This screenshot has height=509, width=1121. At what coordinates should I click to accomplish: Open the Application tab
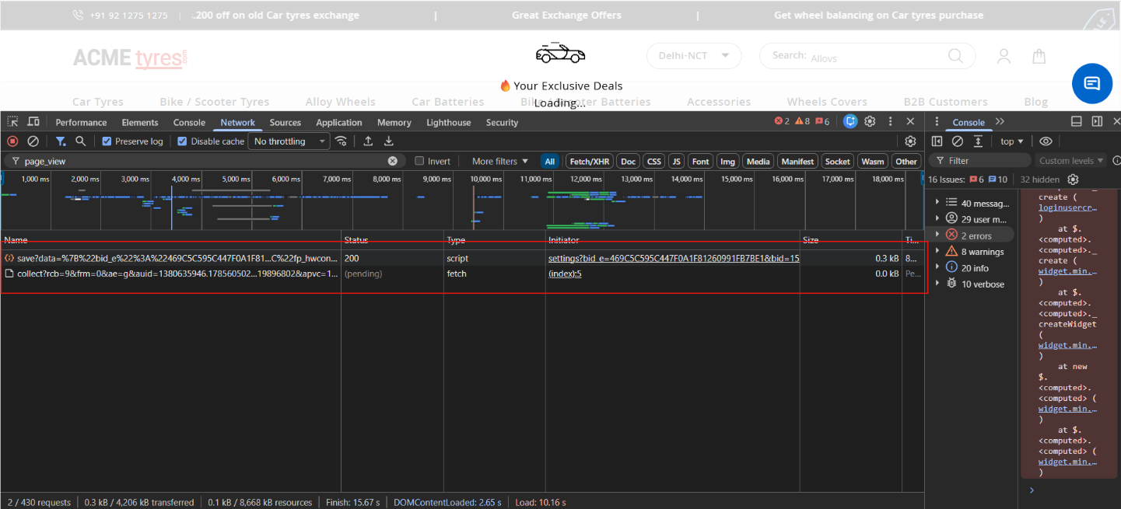coord(339,123)
